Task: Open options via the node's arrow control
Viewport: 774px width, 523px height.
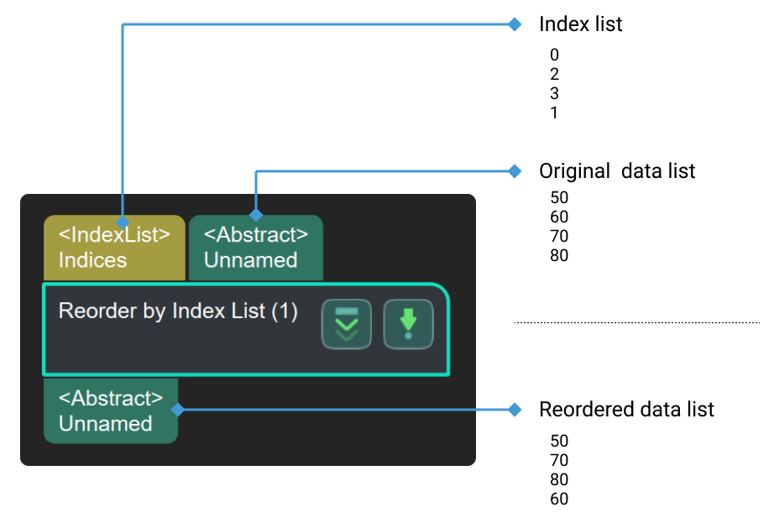Action: [409, 324]
